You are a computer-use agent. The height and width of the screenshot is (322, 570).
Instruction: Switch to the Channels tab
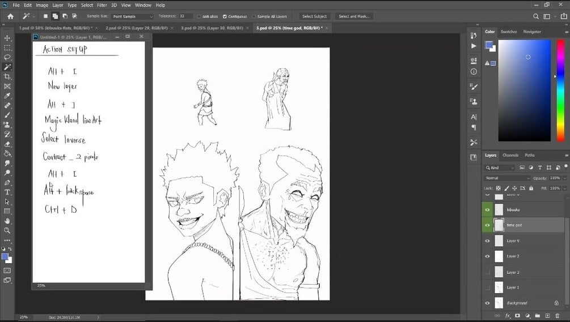click(510, 155)
